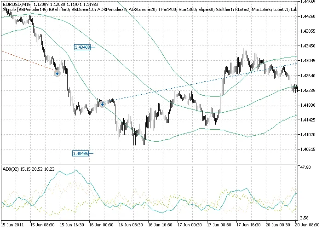Click the 1.44260 price scale label
The height and width of the screenshot is (230, 322).
307,17
